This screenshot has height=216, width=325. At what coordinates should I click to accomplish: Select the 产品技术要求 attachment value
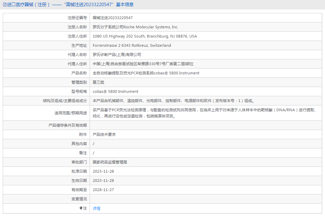click(x=104, y=134)
